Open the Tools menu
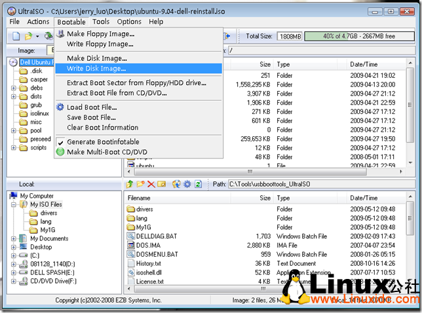The height and width of the screenshot is (313, 422). point(101,22)
